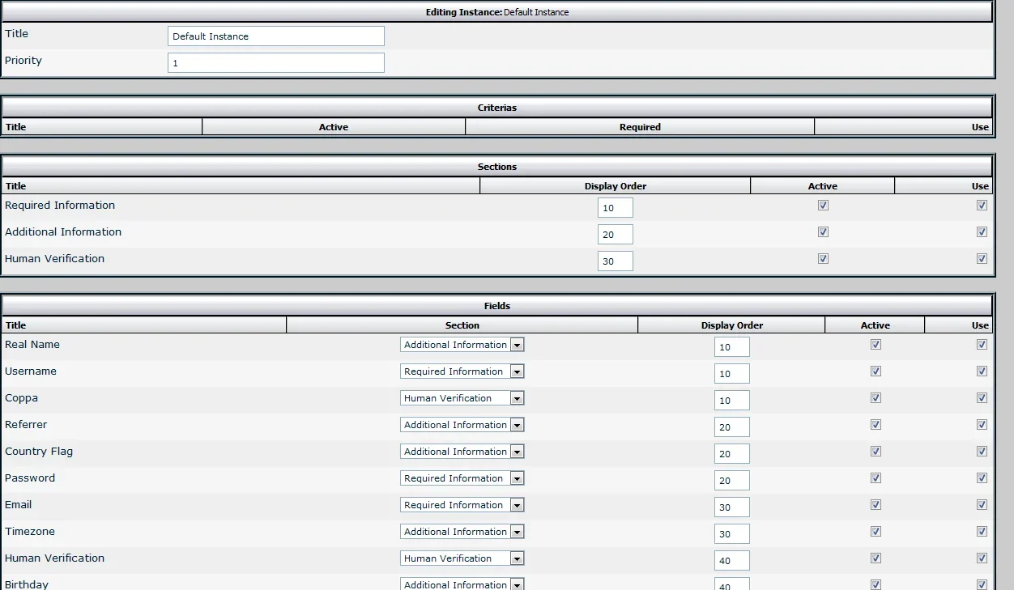Image resolution: width=1014 pixels, height=590 pixels.
Task: Open Section dropdown for Human Verification field
Action: pos(462,558)
